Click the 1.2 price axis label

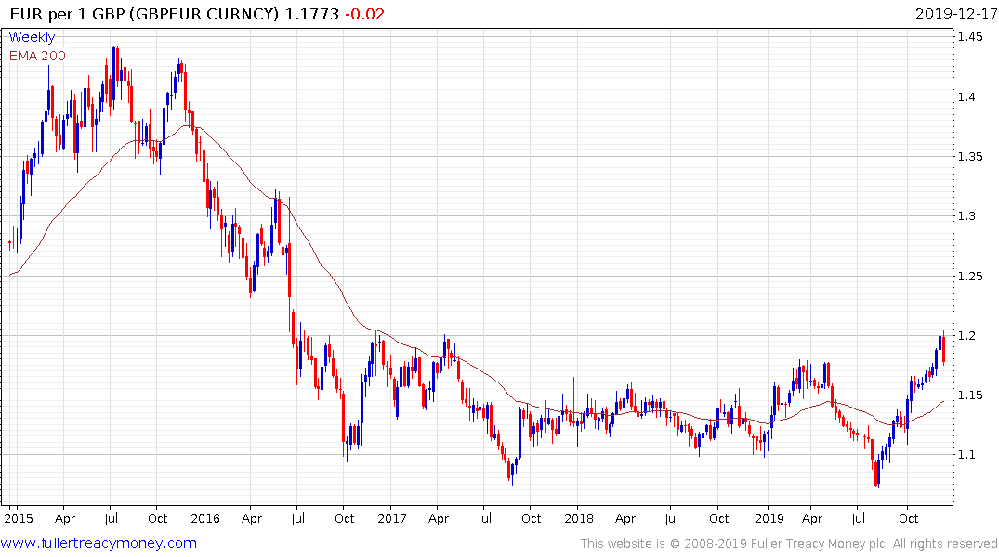(966, 335)
